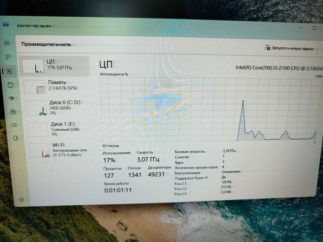Open the Users sidebar icon
323x242 pixels.
click(13, 112)
